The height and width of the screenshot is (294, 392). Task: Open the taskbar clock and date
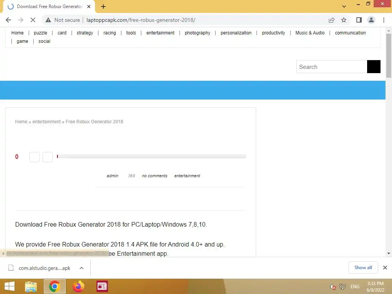pos(375,287)
